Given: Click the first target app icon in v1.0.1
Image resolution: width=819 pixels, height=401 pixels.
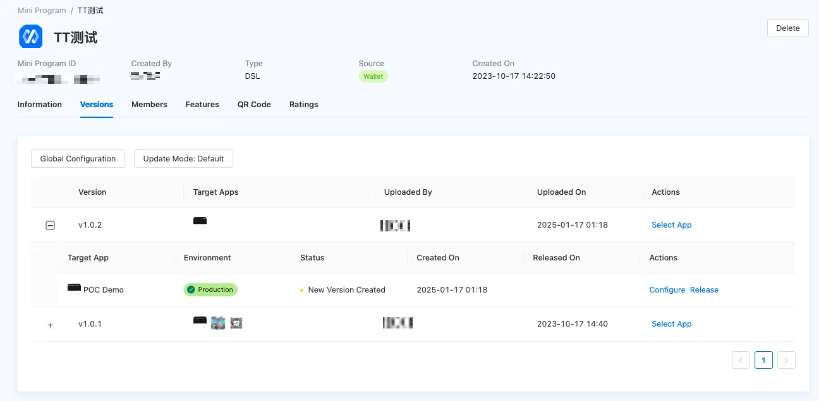Looking at the screenshot, I should [200, 321].
